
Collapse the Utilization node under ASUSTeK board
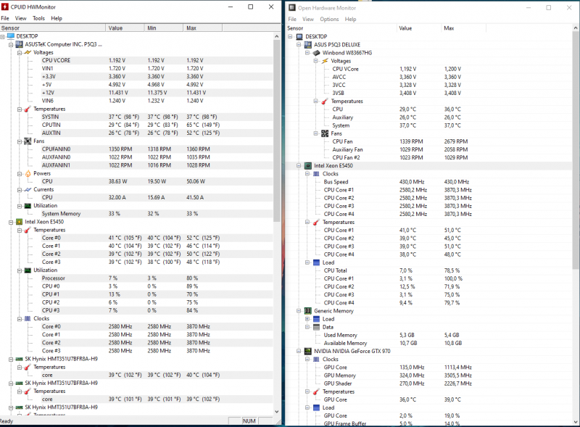point(17,206)
